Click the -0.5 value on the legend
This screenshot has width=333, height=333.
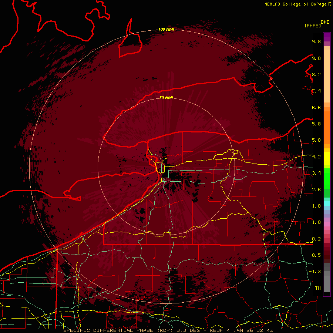(x=315, y=255)
